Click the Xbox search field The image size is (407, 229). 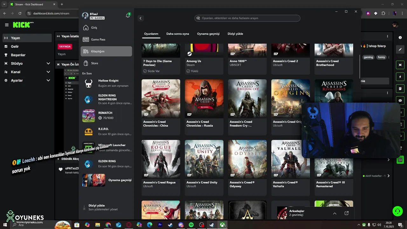247,18
